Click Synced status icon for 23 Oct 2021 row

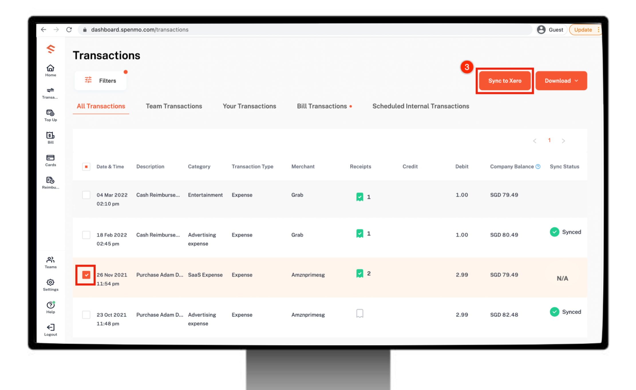[554, 312]
